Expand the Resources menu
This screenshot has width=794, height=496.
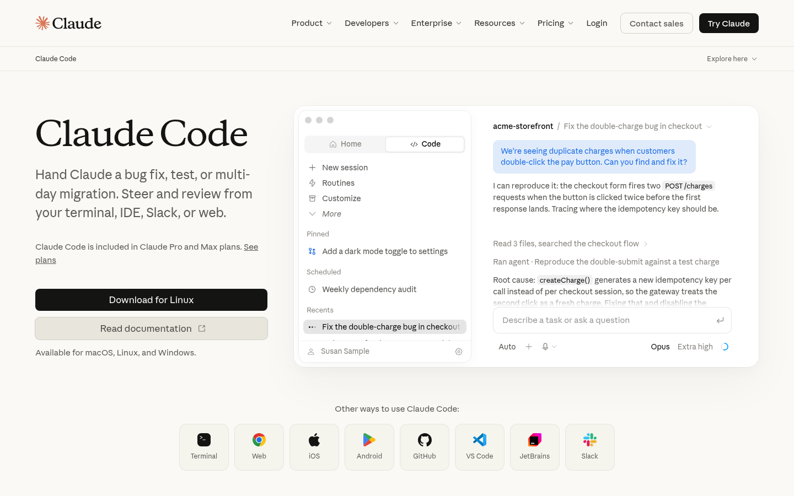(500, 23)
